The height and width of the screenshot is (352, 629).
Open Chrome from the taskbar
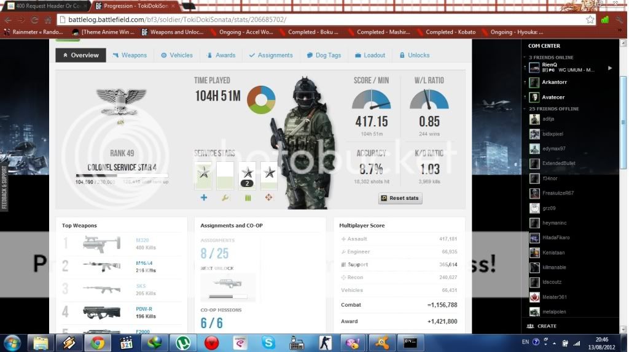[98, 343]
